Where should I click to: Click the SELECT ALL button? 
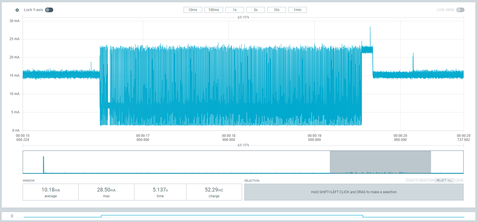coord(444,180)
